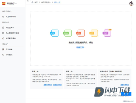Click the 每日西语听力 sidebar section header
The width and height of the screenshot is (136, 103).
[7, 11]
